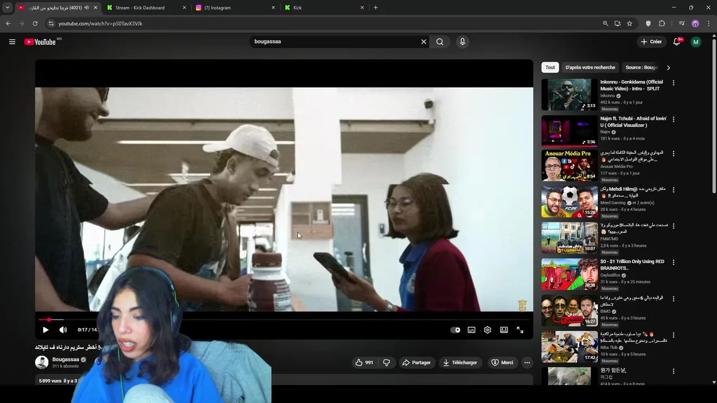Download the video with Télécharger
This screenshot has height=403, width=717.
(460, 363)
